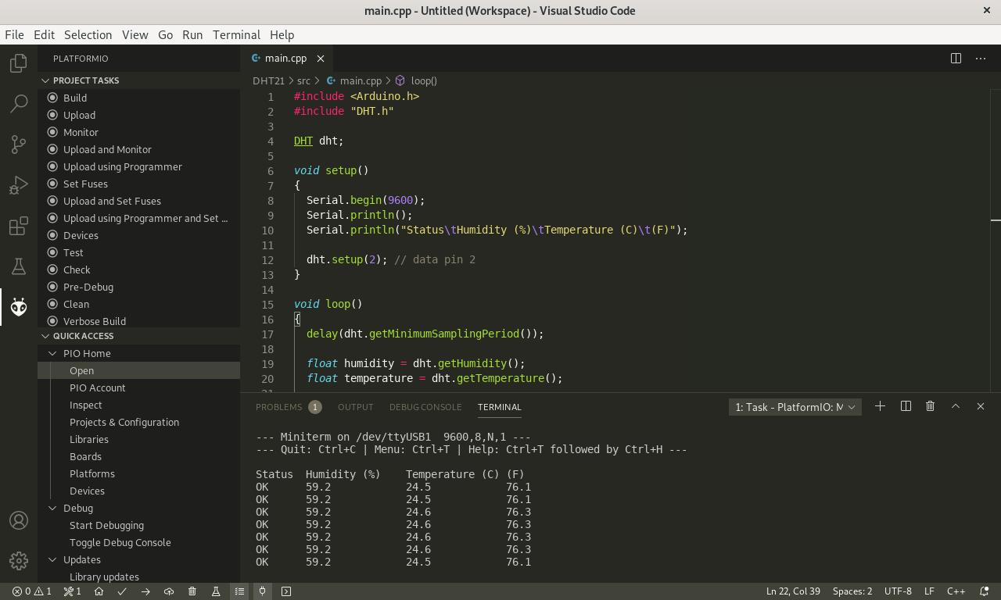Click the src breadcrumb segment
This screenshot has height=600, width=1001.
303,80
